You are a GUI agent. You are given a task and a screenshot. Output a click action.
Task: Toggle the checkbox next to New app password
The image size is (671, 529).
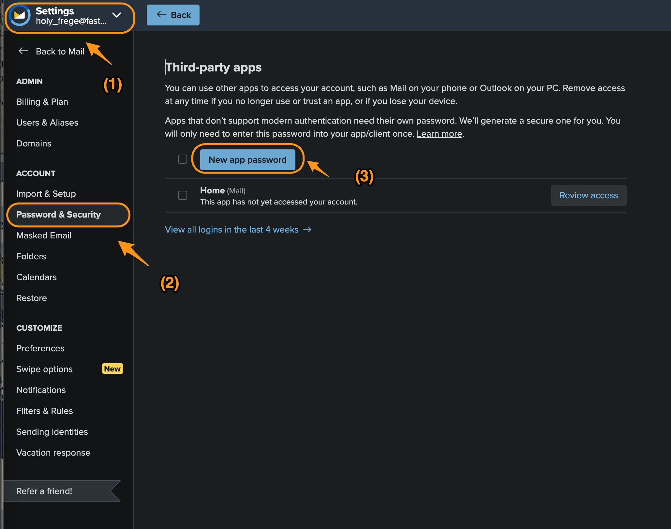point(183,159)
